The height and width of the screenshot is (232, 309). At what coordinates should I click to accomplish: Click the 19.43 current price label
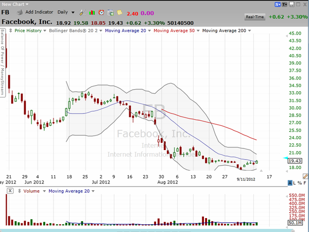pos(295,161)
